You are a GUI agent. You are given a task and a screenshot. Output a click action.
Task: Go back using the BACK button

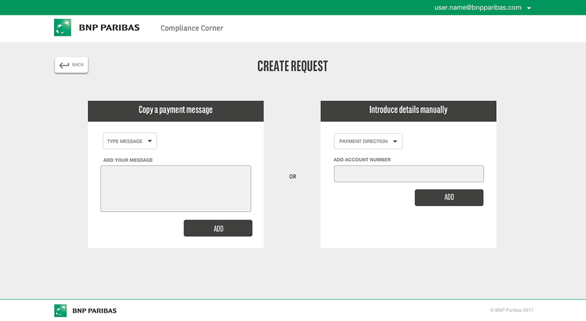(x=71, y=65)
